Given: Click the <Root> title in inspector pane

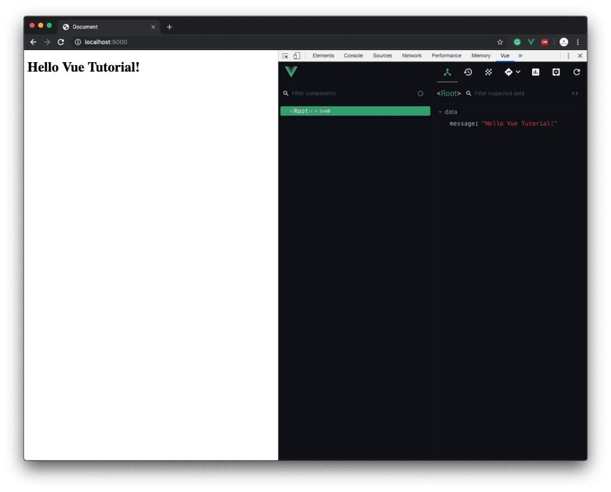Looking at the screenshot, I should pyautogui.click(x=449, y=94).
